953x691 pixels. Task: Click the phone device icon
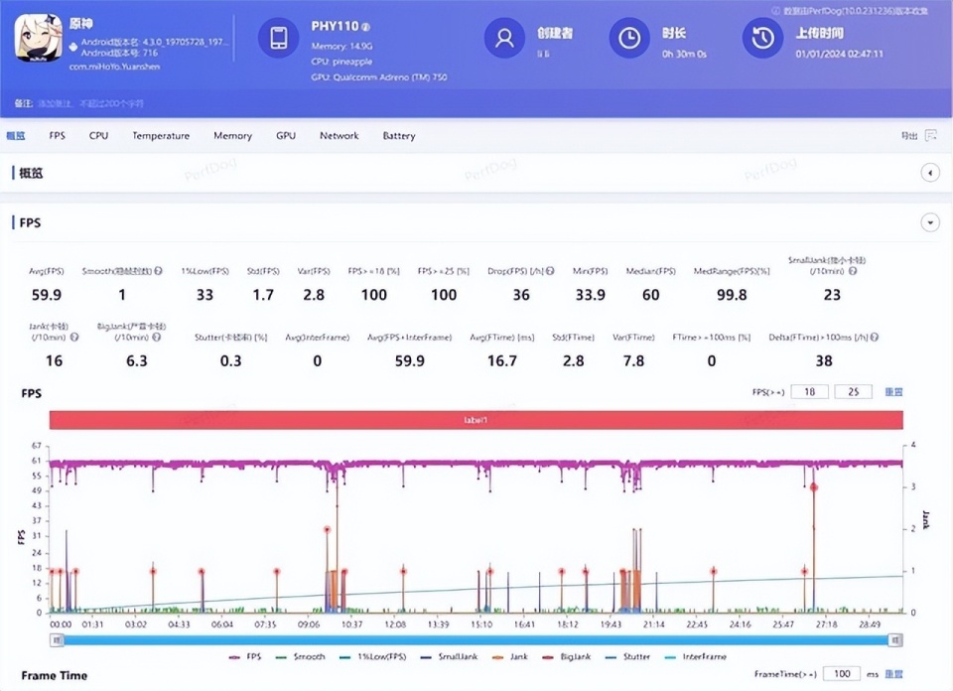coord(278,39)
